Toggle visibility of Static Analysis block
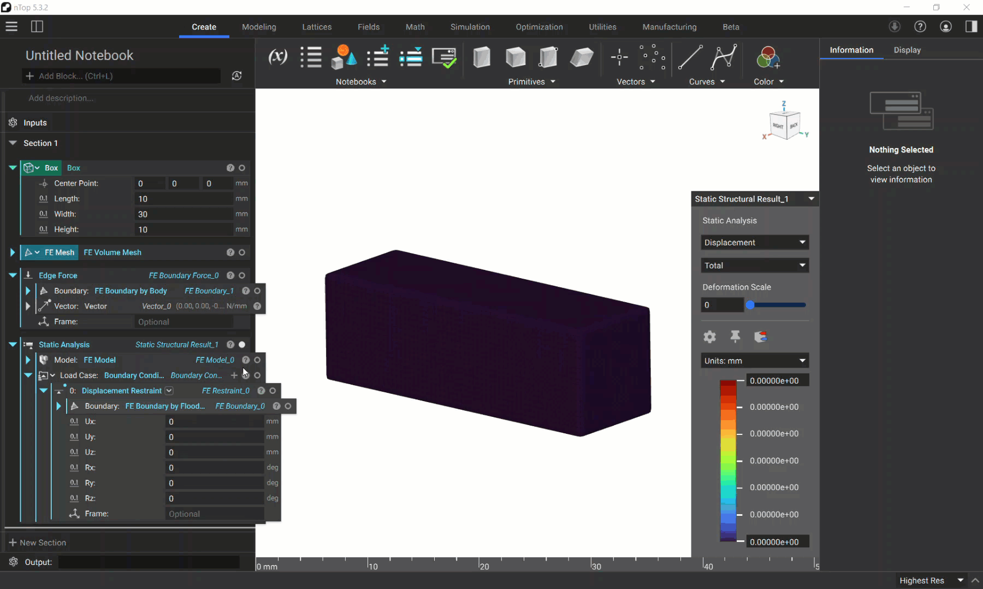The image size is (983, 589). 242,345
